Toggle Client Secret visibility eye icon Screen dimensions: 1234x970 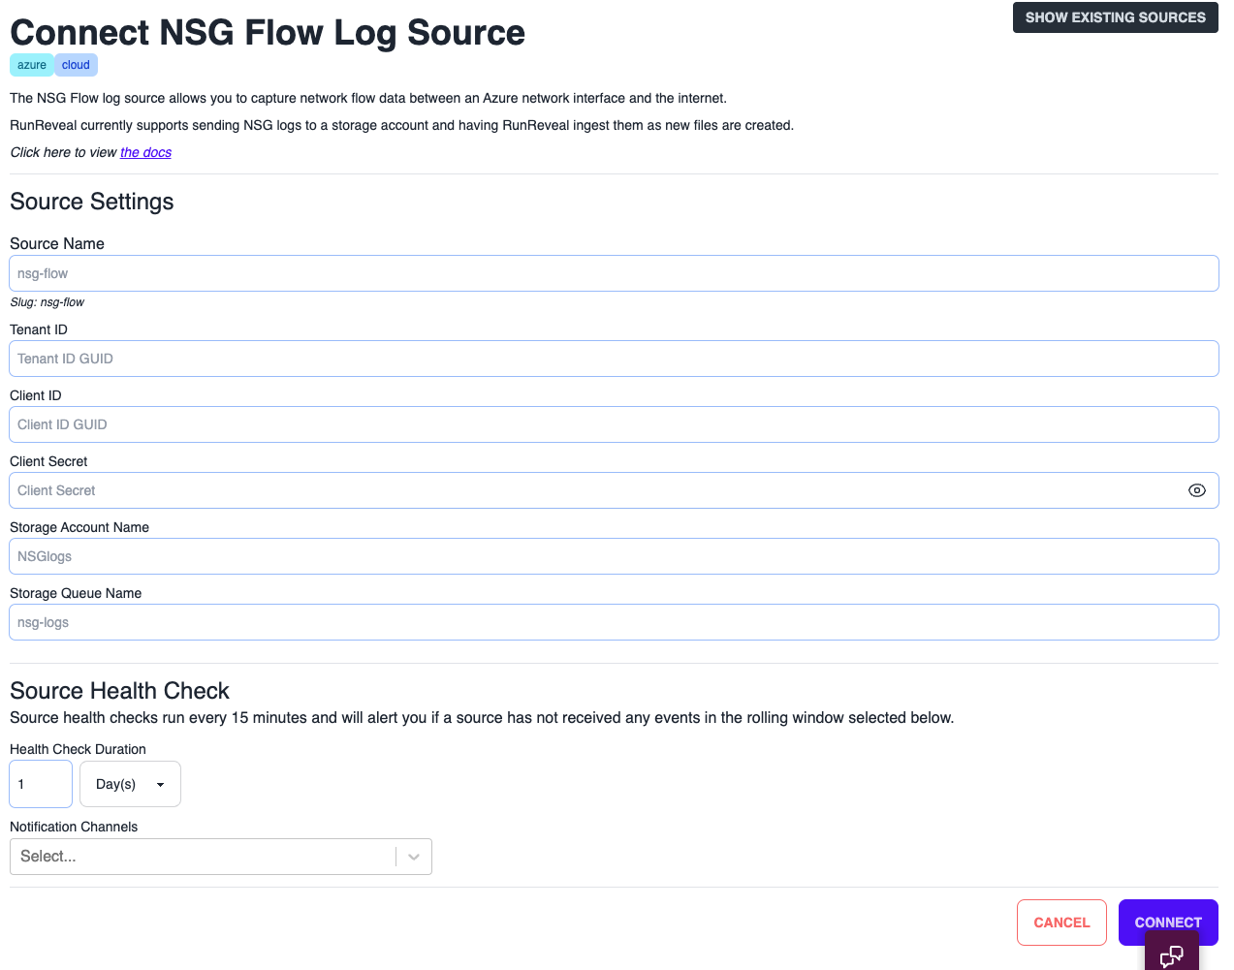tap(1197, 490)
